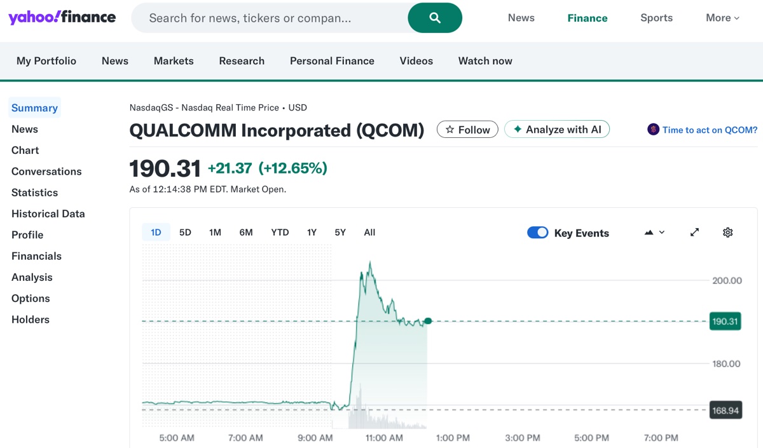This screenshot has height=448, width=763.
Task: Expand the More navigation dropdown
Action: (x=722, y=18)
